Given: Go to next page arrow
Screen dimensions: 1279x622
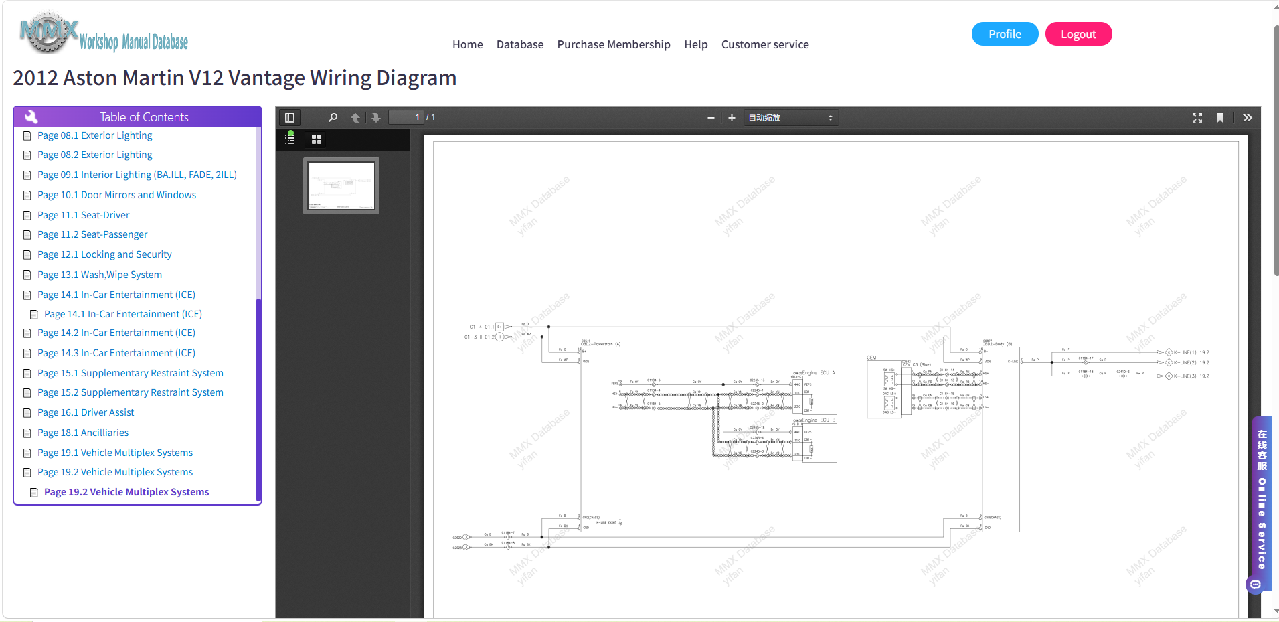Looking at the screenshot, I should 376,118.
